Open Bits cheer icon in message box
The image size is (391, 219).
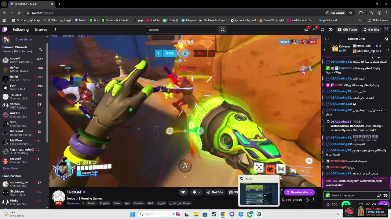click(x=379, y=195)
